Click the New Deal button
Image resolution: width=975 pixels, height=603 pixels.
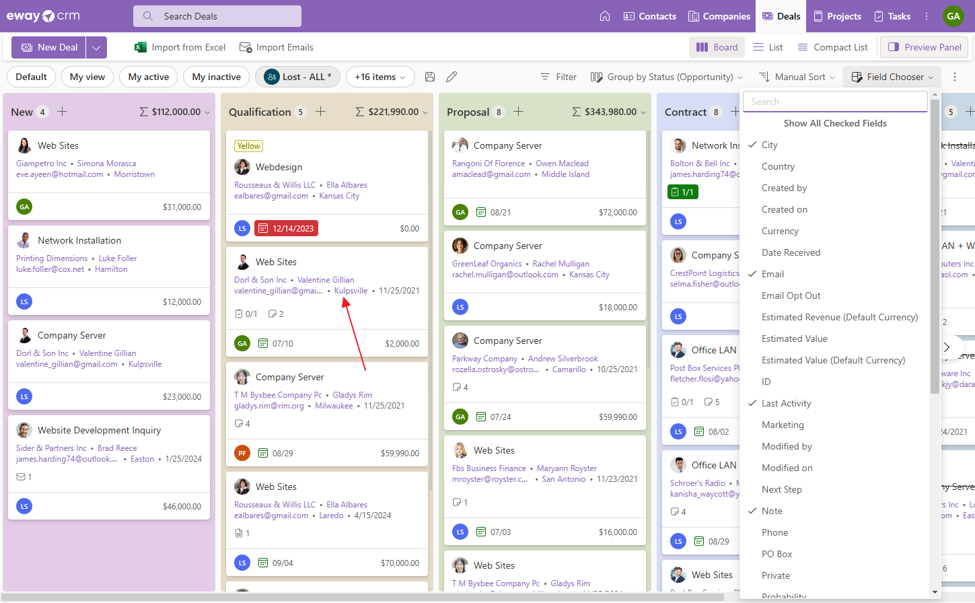(49, 47)
